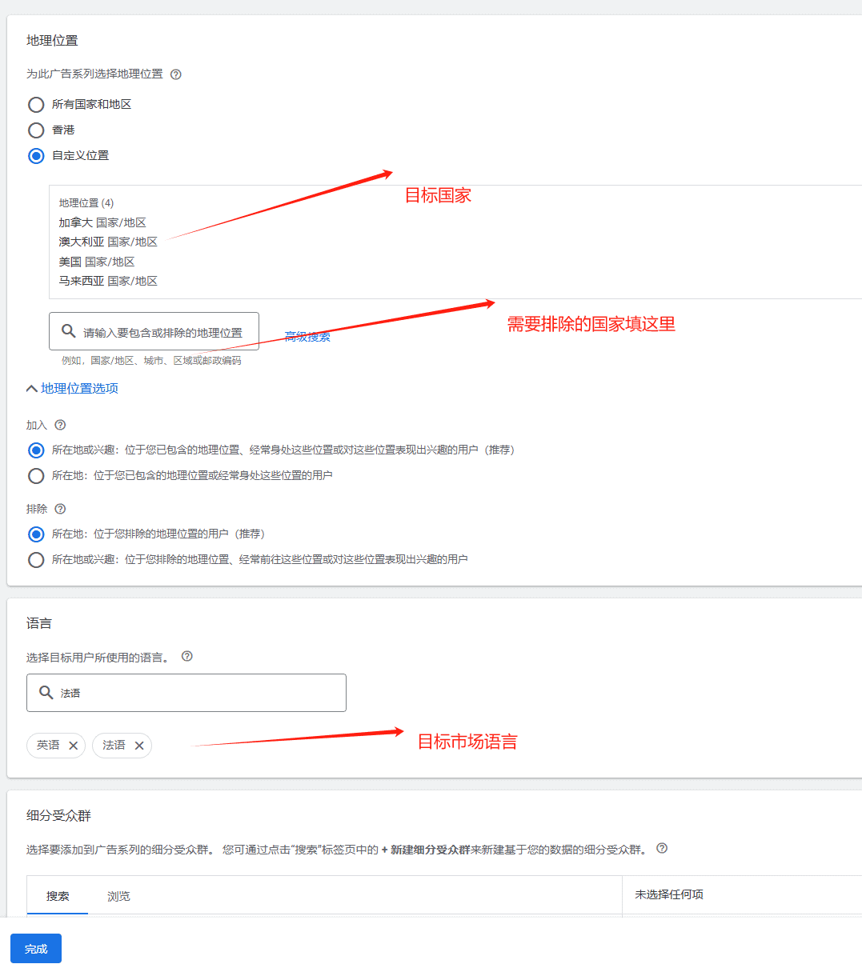Select 自定义位置 radio option
862x972 pixels.
[36, 156]
